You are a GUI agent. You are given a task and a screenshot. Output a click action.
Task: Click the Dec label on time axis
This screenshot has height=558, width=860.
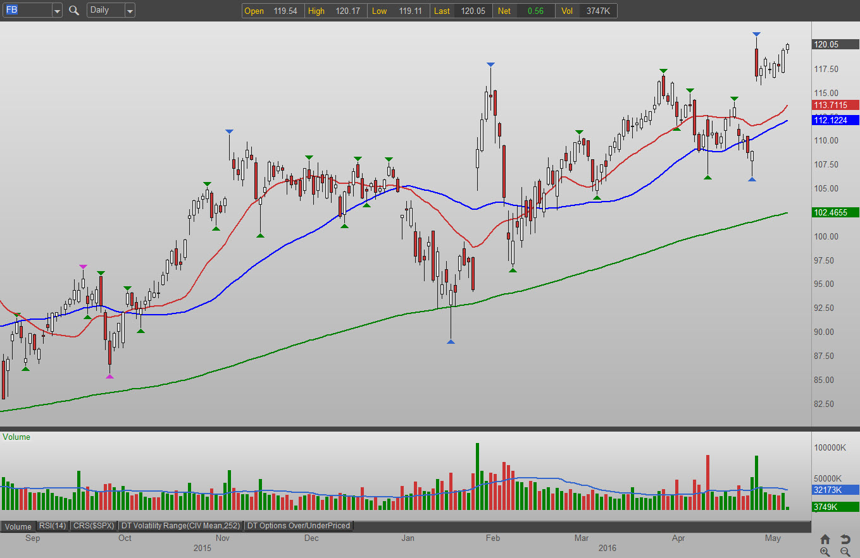311,538
